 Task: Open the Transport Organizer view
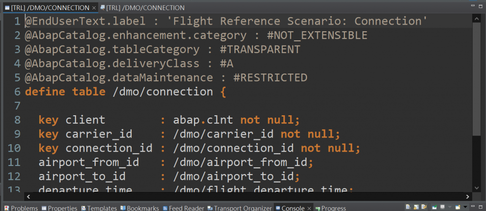pyautogui.click(x=240, y=208)
